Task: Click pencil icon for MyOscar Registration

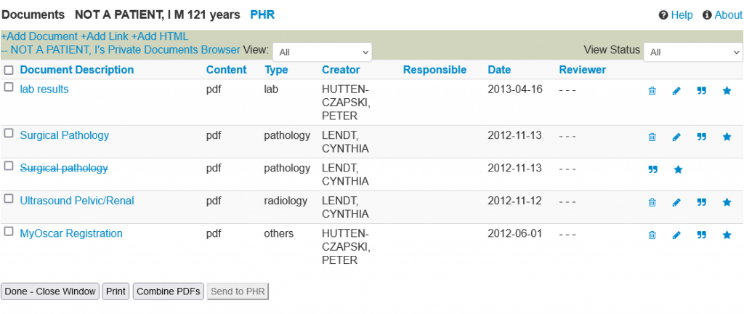Action: pyautogui.click(x=676, y=235)
